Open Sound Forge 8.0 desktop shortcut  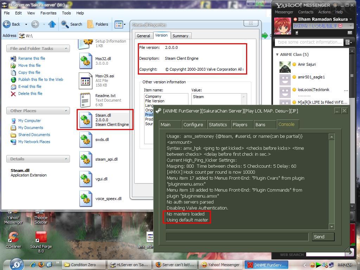pyautogui.click(x=41, y=242)
